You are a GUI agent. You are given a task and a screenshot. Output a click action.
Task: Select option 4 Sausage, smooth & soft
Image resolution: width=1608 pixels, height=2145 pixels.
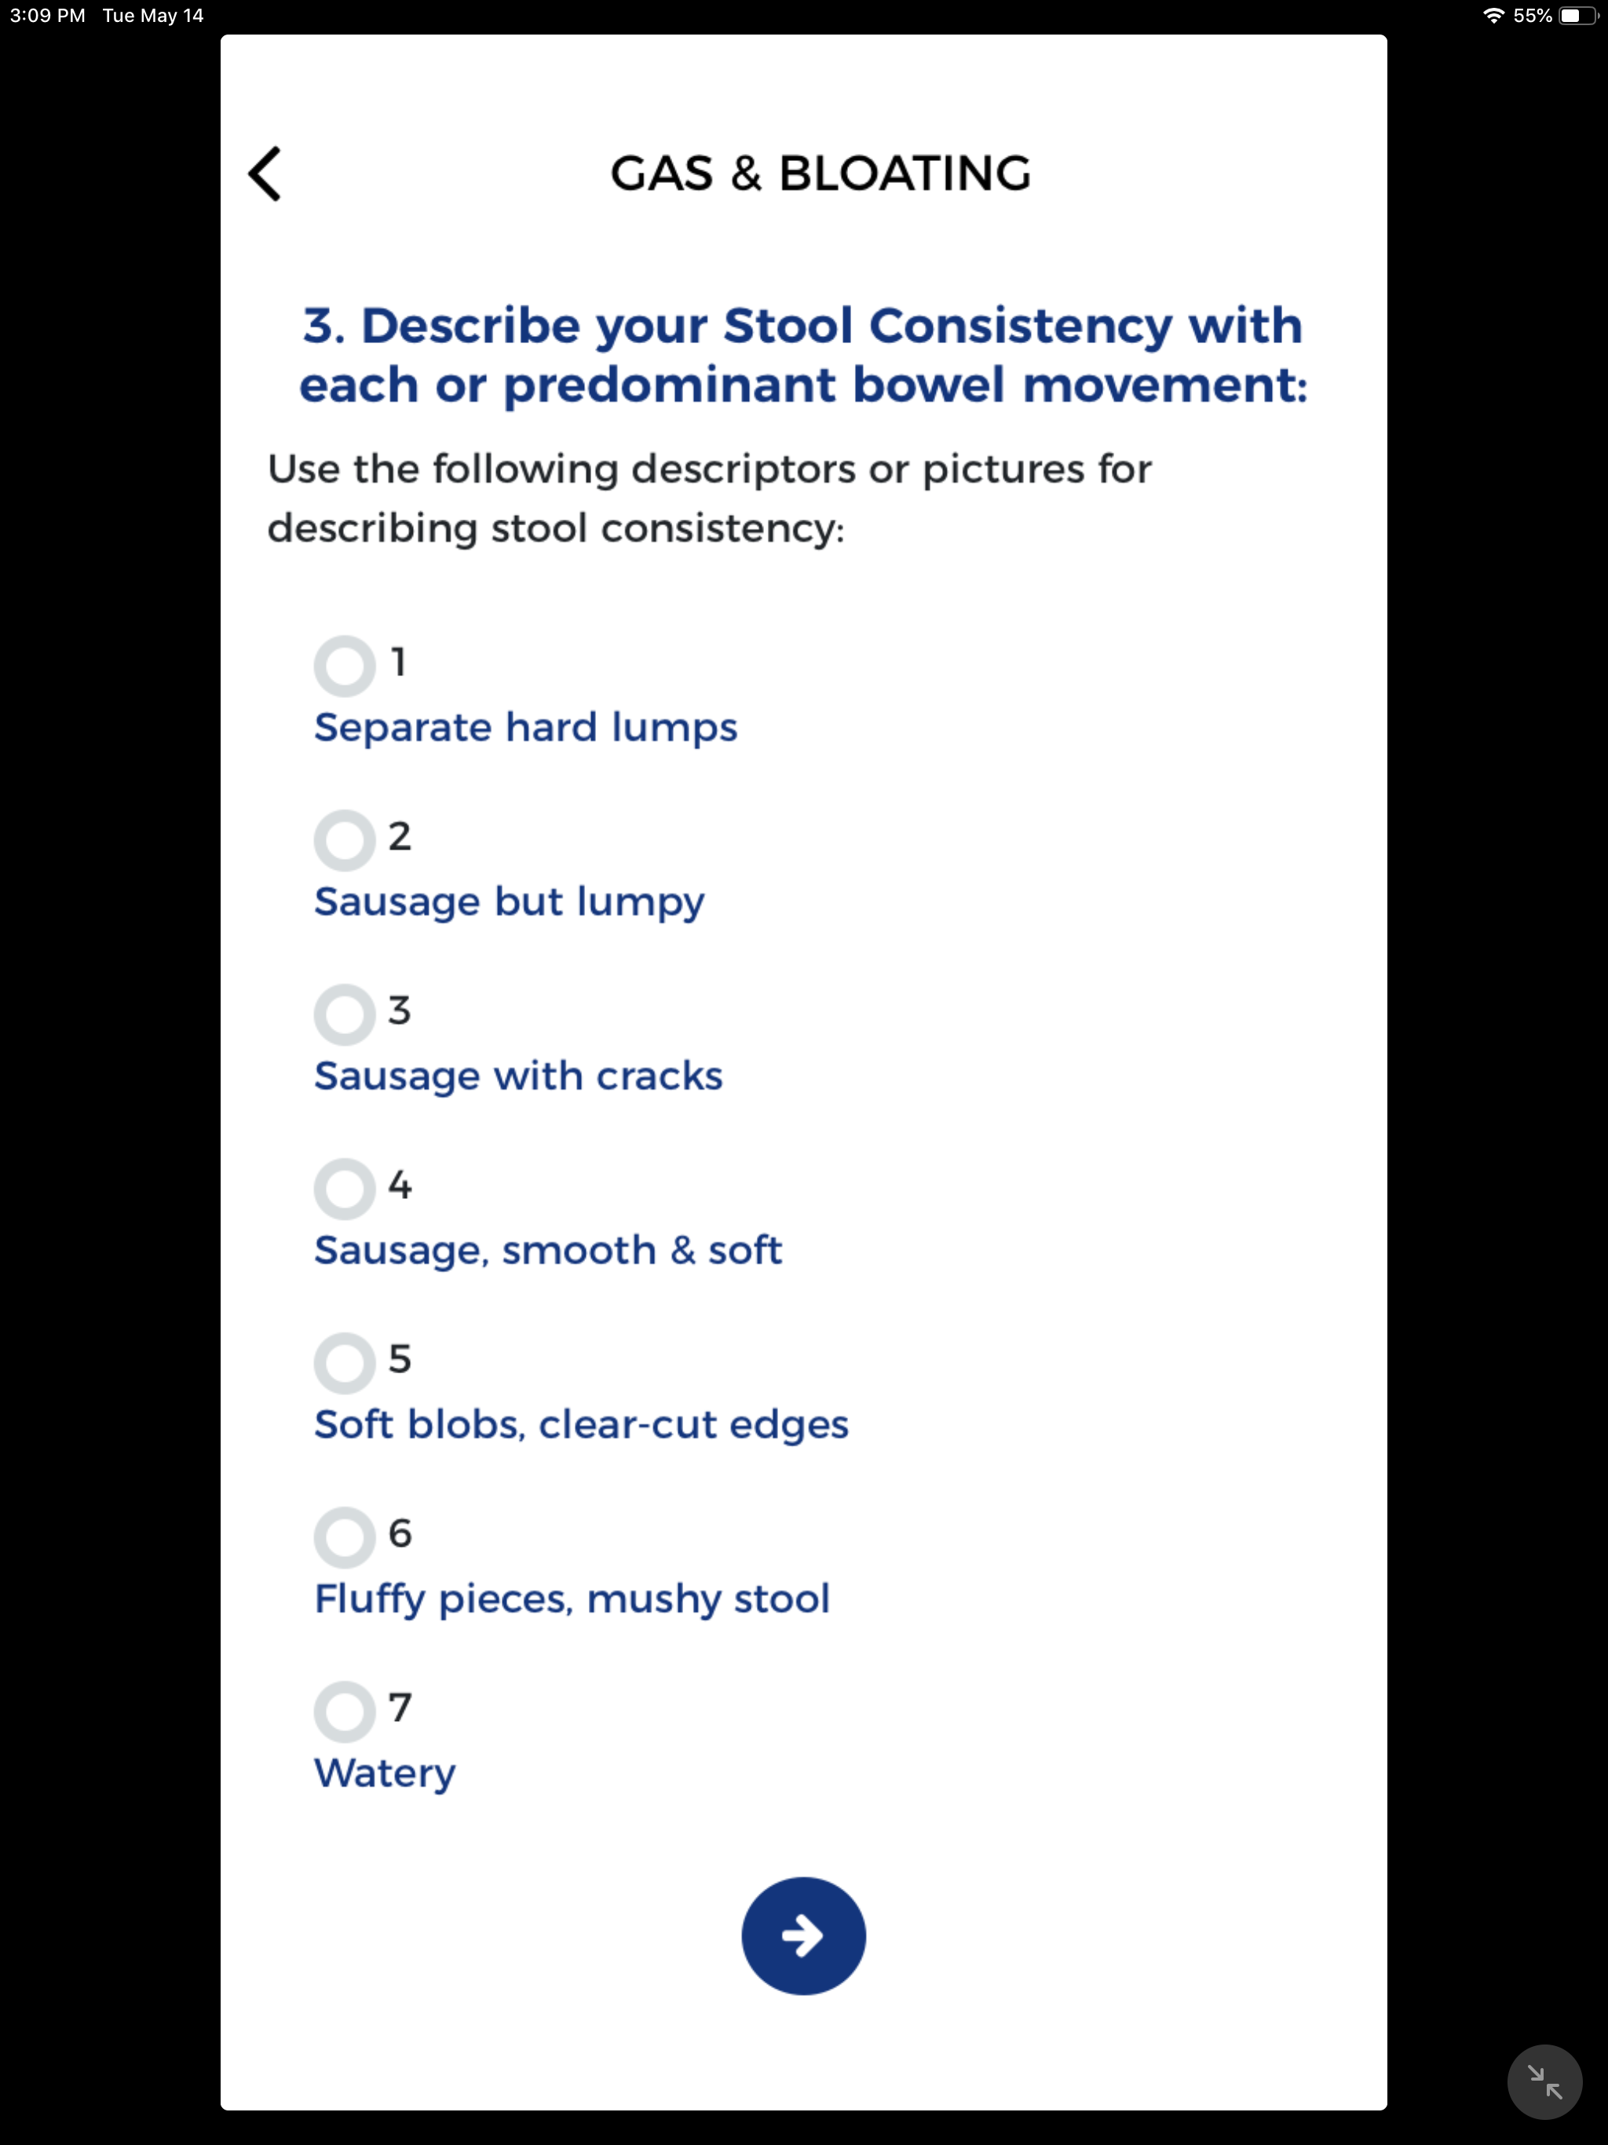[x=345, y=1188]
